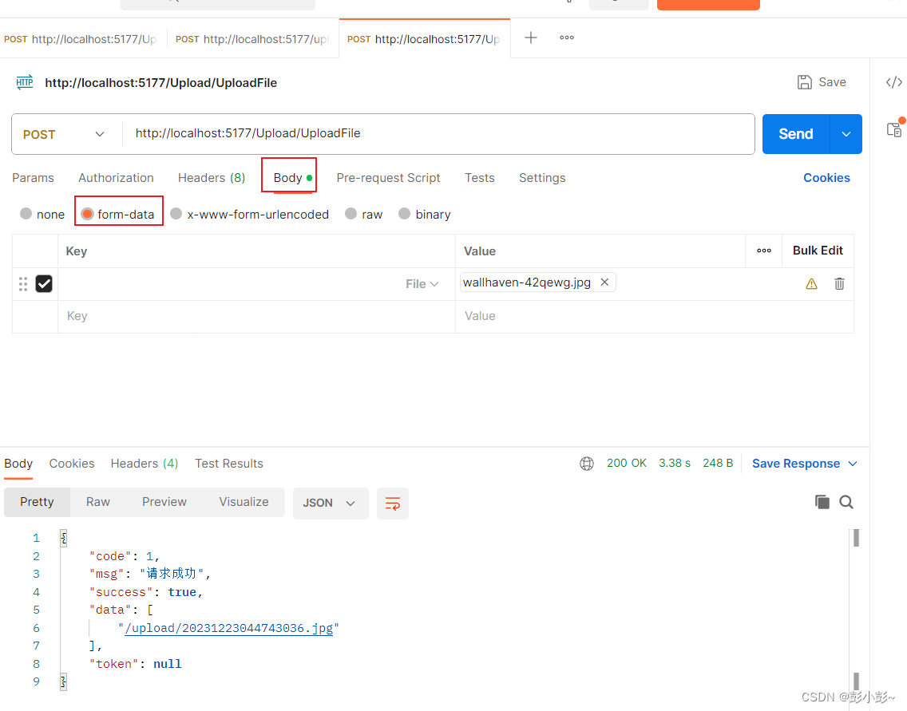Open the POST method dropdown

[x=65, y=134]
